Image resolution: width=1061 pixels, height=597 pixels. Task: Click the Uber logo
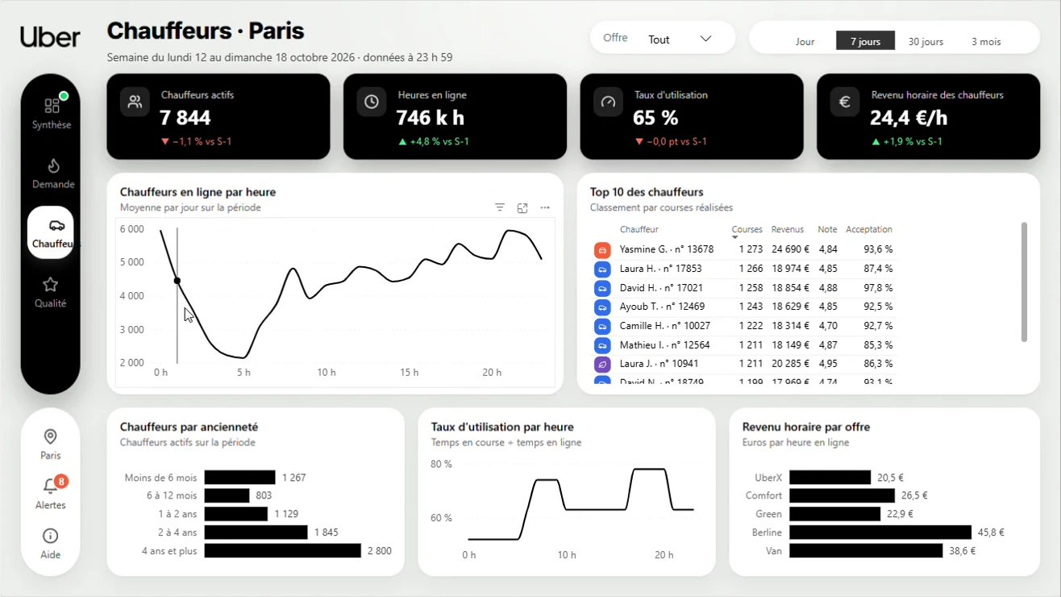[x=50, y=37]
